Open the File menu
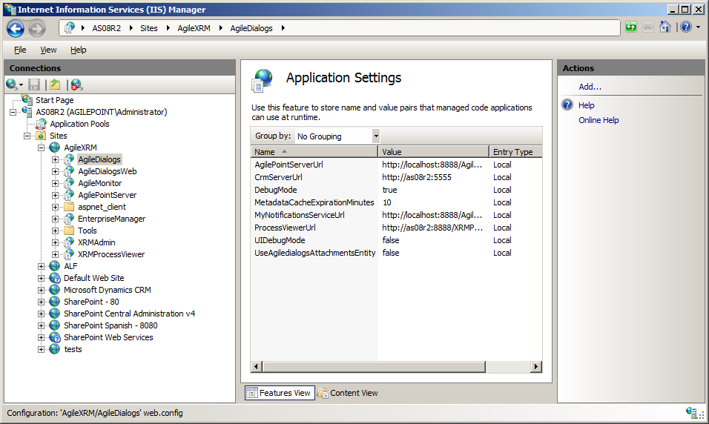The height and width of the screenshot is (424, 709). click(x=20, y=50)
